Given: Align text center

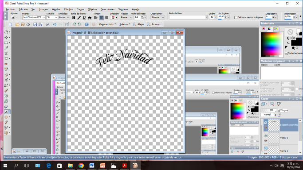Looking at the screenshot, I should click(x=101, y=18).
